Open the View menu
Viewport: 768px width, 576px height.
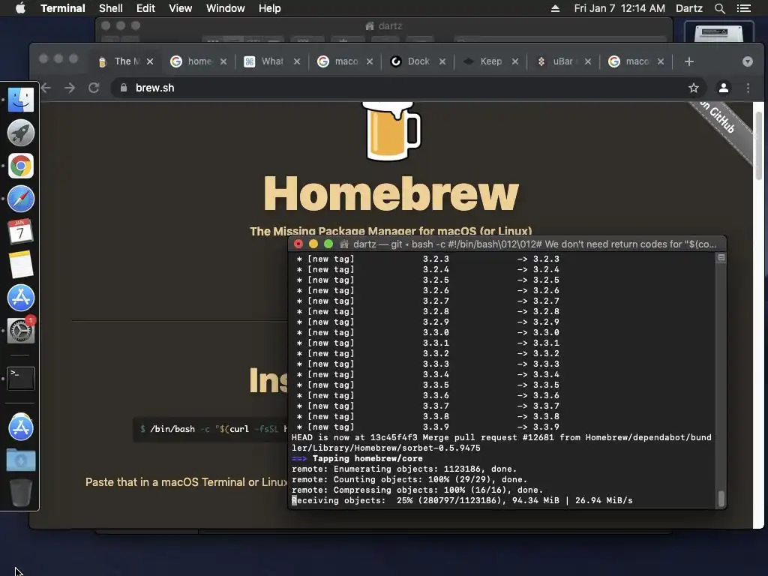pyautogui.click(x=180, y=8)
